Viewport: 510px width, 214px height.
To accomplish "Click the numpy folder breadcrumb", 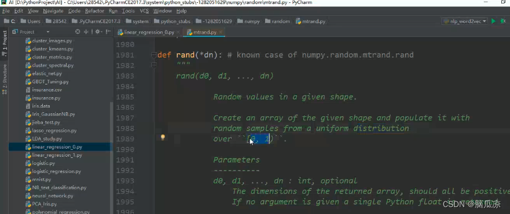I will [249, 21].
